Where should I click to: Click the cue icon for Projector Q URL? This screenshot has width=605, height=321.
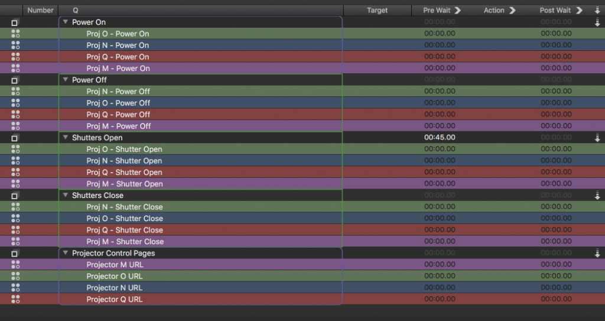(15, 299)
